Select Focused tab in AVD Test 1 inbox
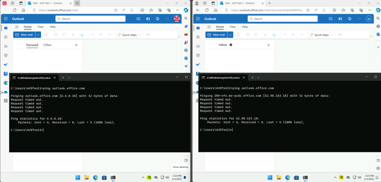This screenshot has width=381, height=182. pyautogui.click(x=32, y=45)
